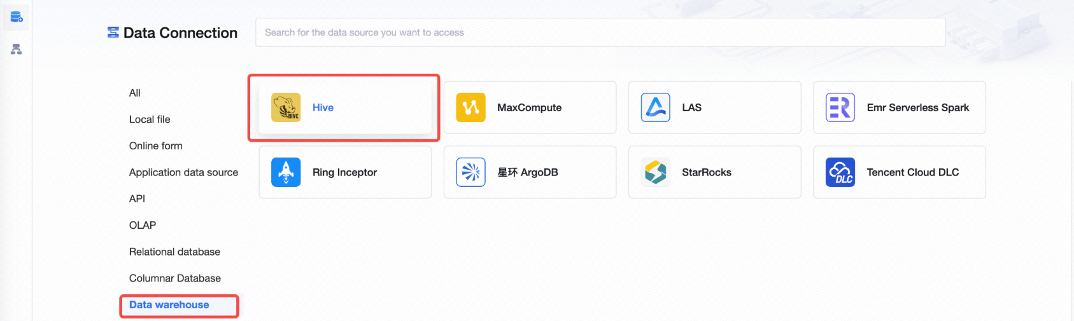This screenshot has width=1074, height=321.
Task: Open the hierarchy sidebar icon
Action: pos(17,49)
